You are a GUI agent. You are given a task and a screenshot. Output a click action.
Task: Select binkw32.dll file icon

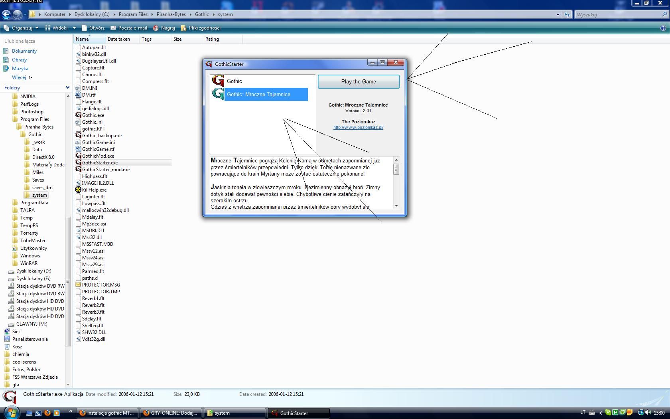point(78,54)
